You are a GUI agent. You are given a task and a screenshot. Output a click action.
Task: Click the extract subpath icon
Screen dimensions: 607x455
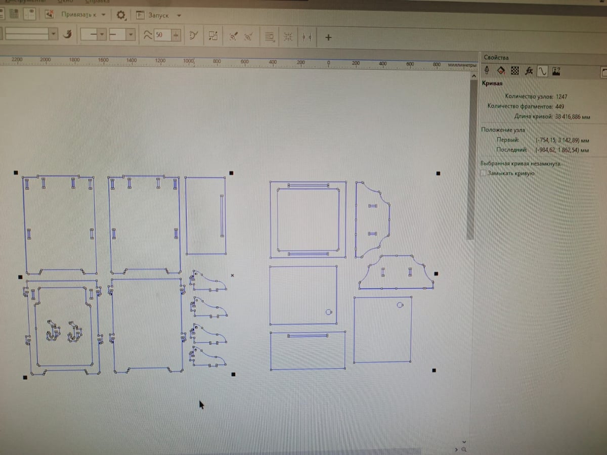coord(213,36)
